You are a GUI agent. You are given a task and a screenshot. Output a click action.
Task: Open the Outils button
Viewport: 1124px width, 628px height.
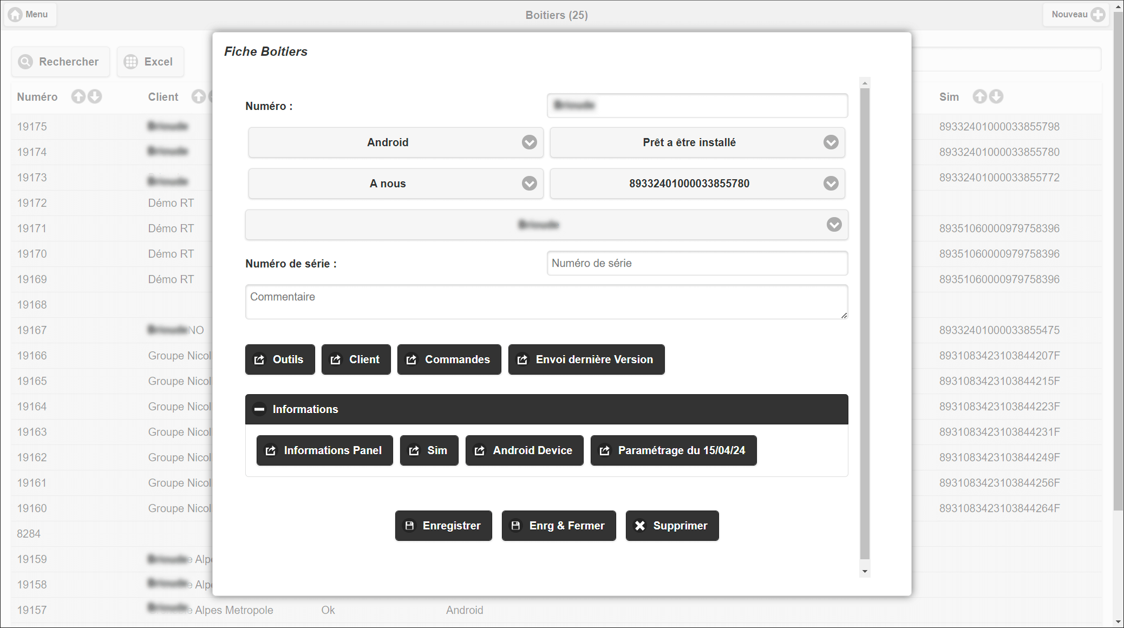tap(279, 359)
